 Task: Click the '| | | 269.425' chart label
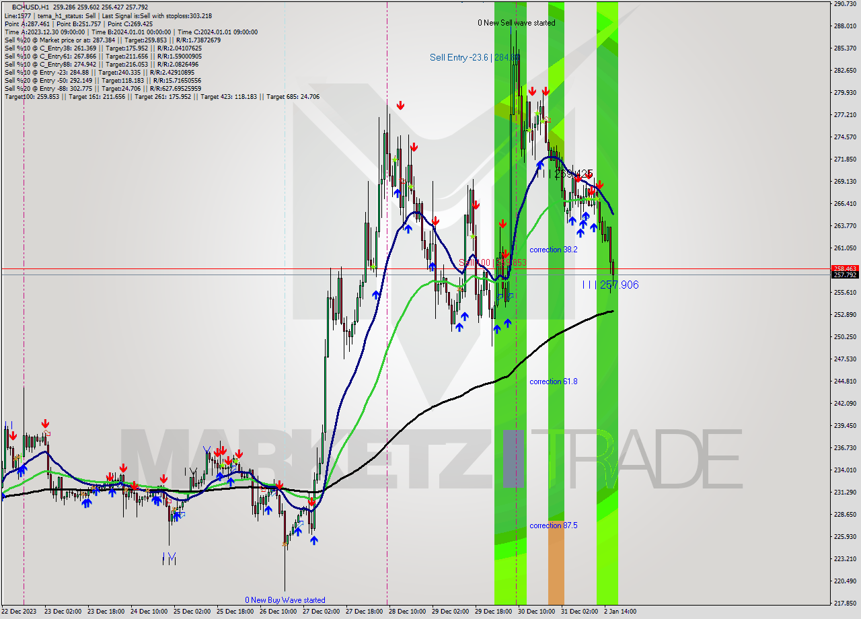pyautogui.click(x=564, y=174)
